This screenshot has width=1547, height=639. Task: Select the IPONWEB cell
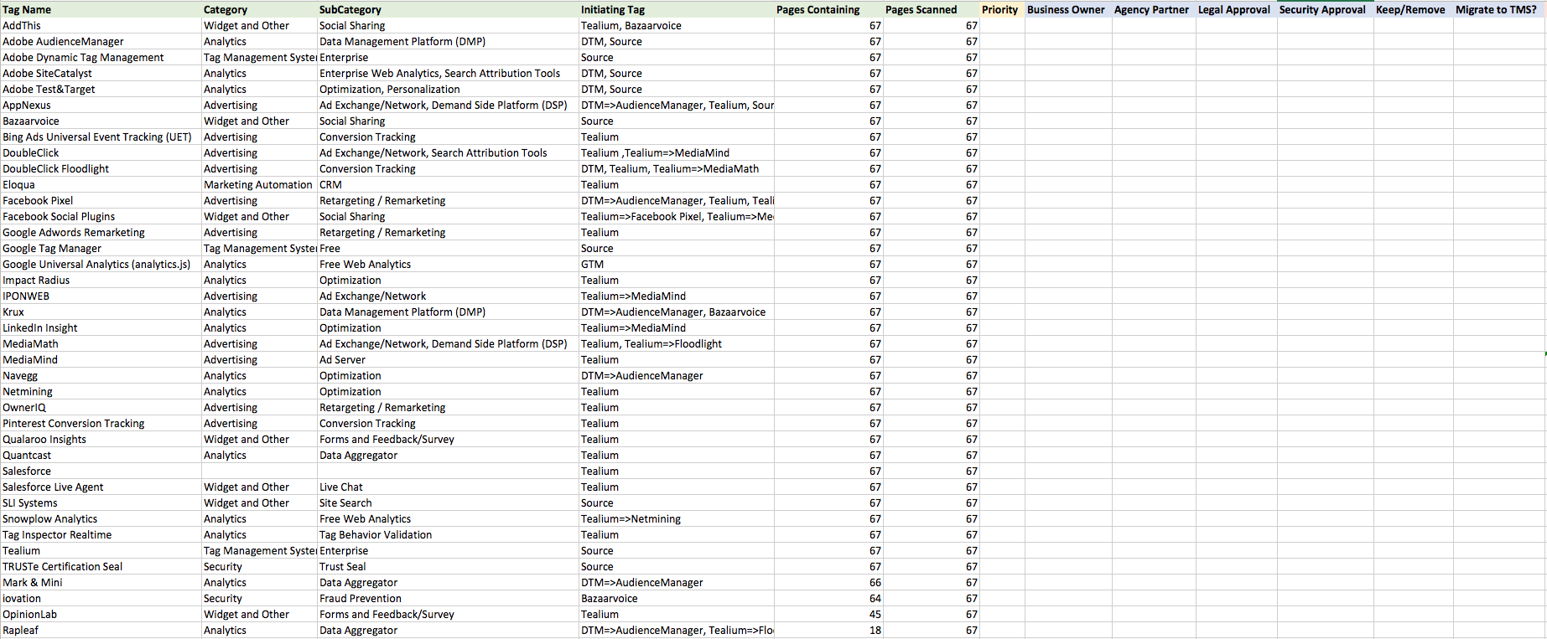point(101,296)
